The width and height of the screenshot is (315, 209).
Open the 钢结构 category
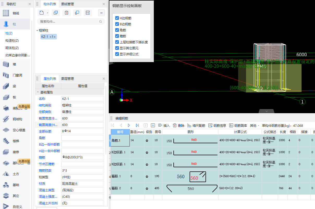pos(16,119)
